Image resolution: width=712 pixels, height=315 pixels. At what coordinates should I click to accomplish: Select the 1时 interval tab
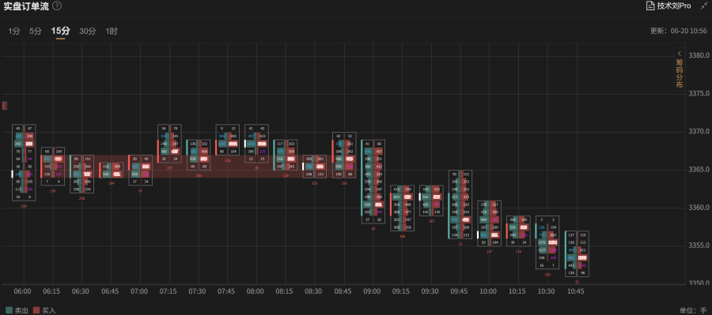[112, 32]
